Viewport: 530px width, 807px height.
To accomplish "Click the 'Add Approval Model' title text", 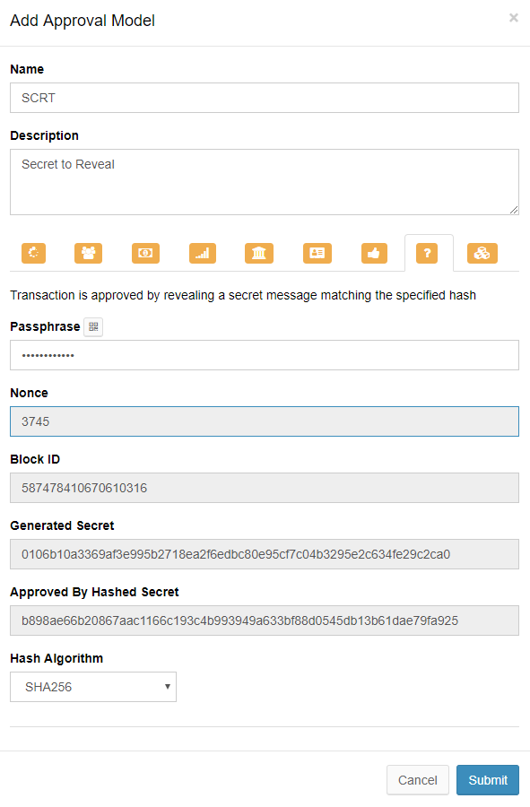I will (83, 21).
